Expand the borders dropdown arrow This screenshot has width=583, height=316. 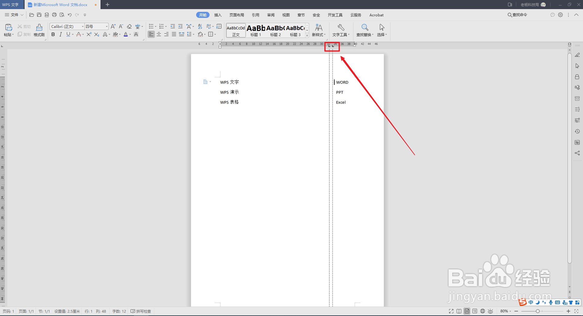215,35
